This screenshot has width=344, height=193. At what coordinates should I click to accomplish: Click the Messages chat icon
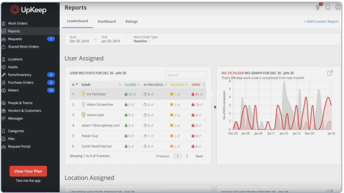pos(4,118)
